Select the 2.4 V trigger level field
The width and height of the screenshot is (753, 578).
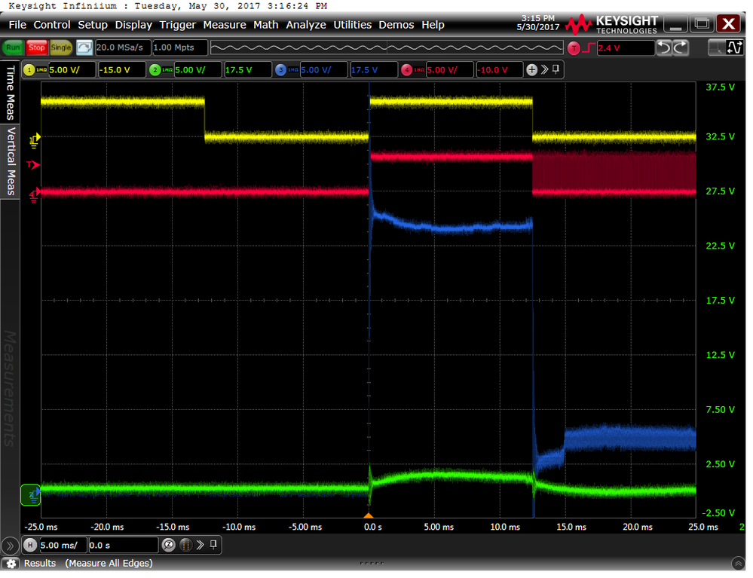click(x=626, y=48)
